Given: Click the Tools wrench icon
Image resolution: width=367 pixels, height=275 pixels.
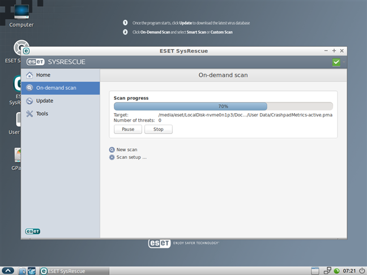Looking at the screenshot, I should click(x=29, y=114).
